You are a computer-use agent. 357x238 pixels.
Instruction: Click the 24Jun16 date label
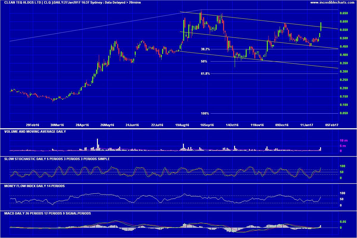point(132,125)
